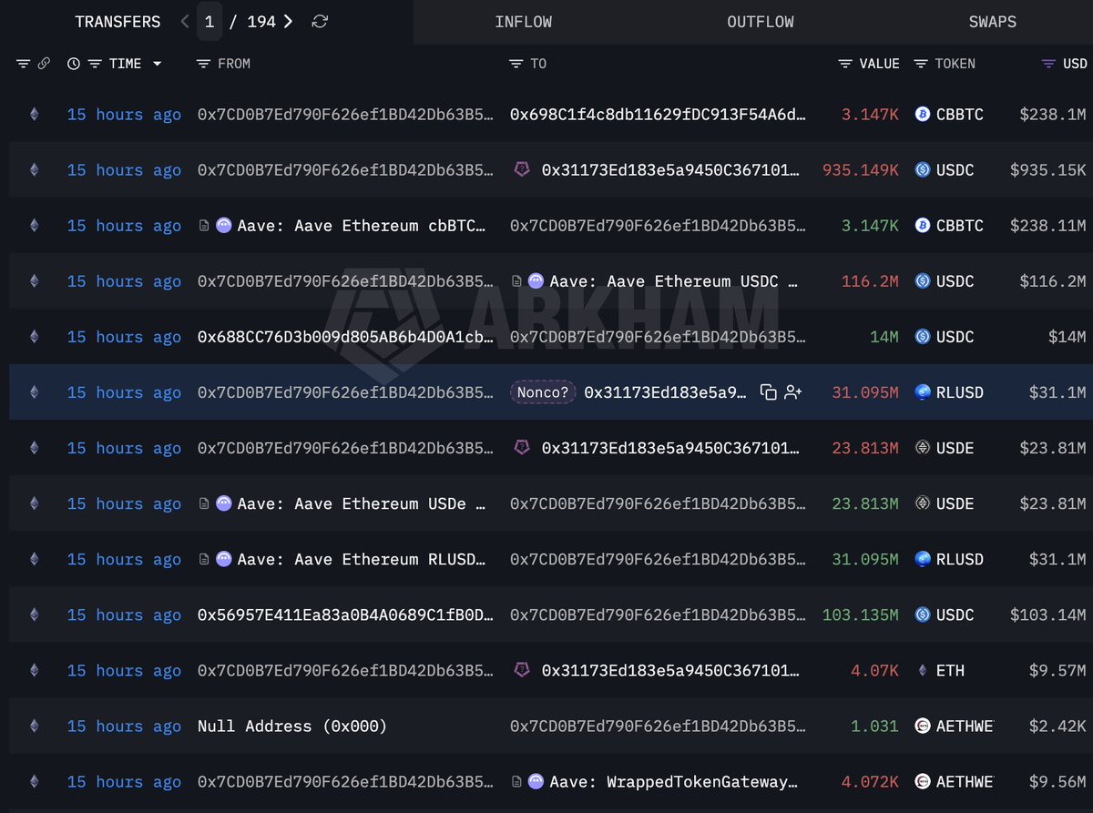Switch to the INFLOW tab
Image resolution: width=1093 pixels, height=813 pixels.
click(524, 21)
